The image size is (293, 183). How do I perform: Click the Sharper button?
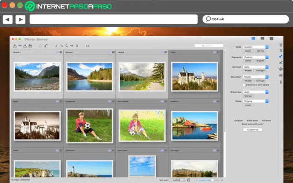pyautogui.click(x=248, y=96)
